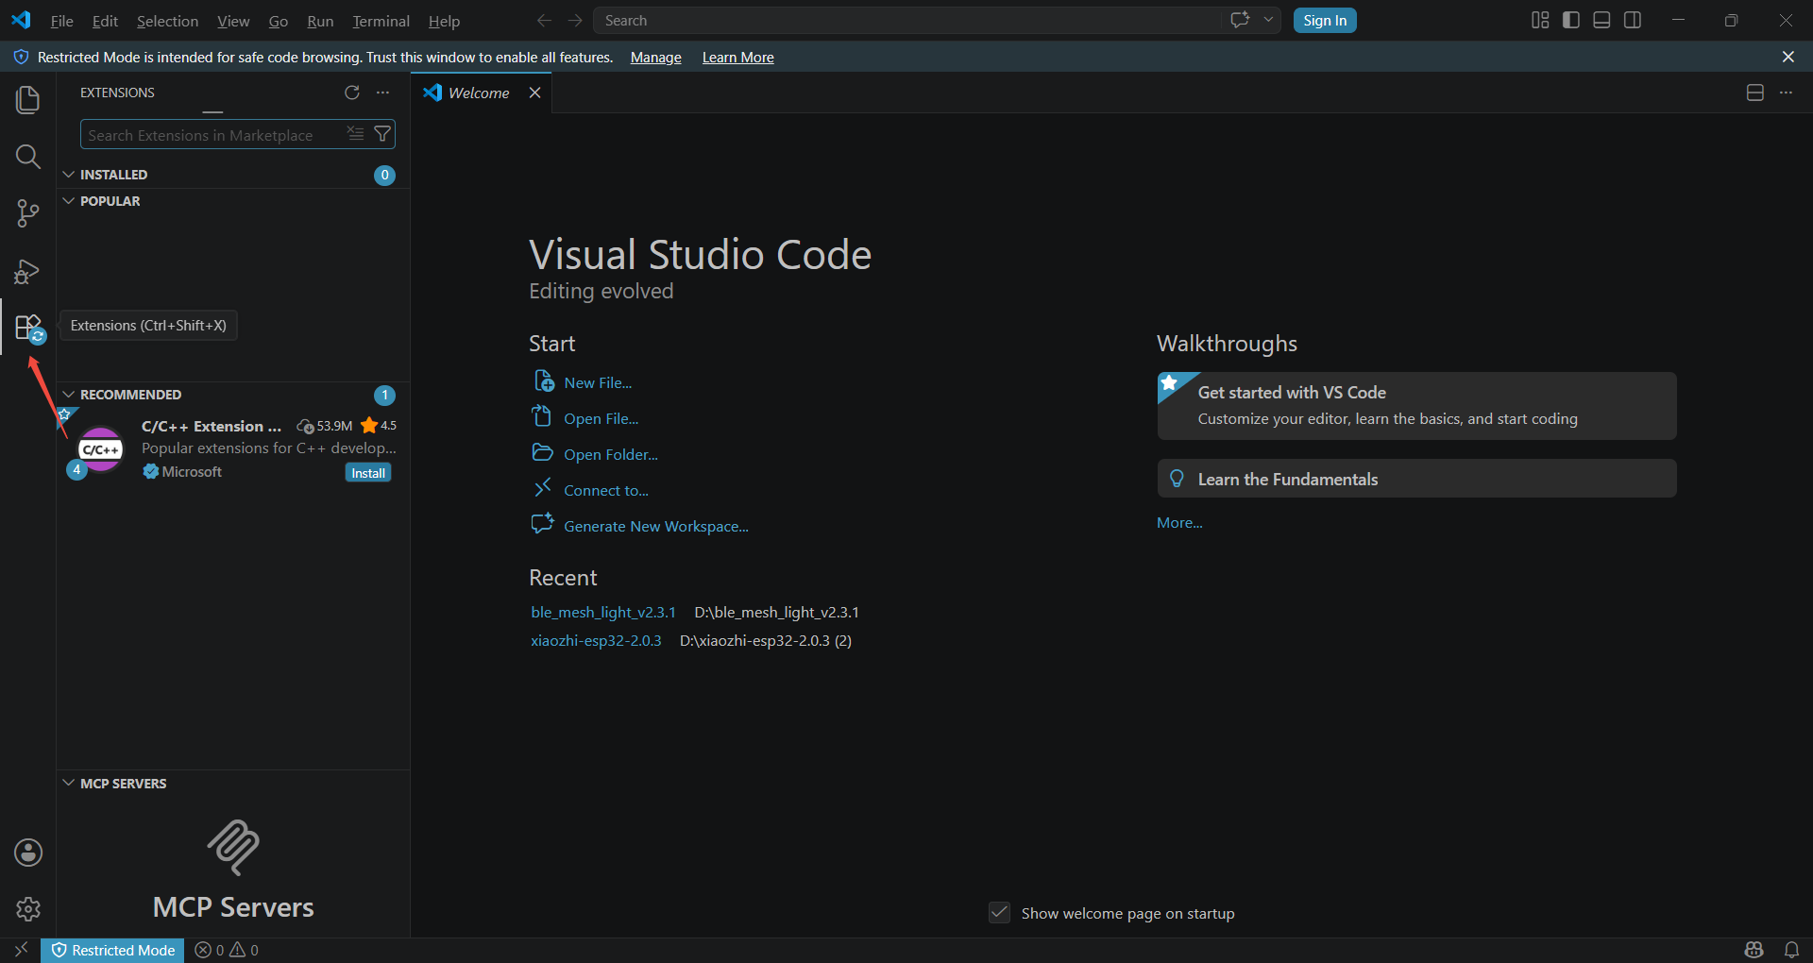The width and height of the screenshot is (1813, 963).
Task: Refresh the extensions list
Action: coord(352,93)
